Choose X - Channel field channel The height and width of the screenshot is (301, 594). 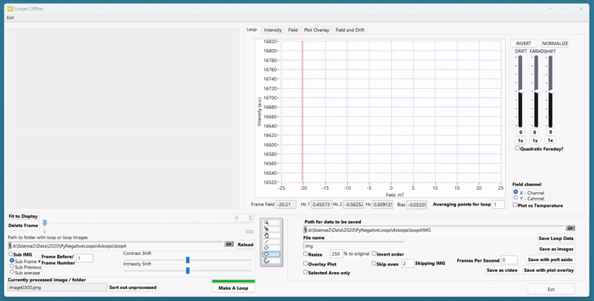[515, 192]
